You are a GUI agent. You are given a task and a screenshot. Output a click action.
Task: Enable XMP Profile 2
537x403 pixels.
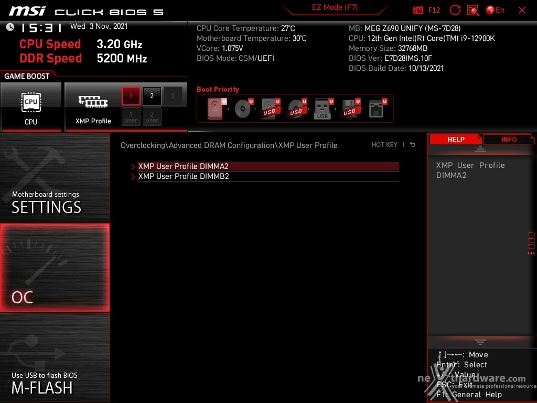152,96
